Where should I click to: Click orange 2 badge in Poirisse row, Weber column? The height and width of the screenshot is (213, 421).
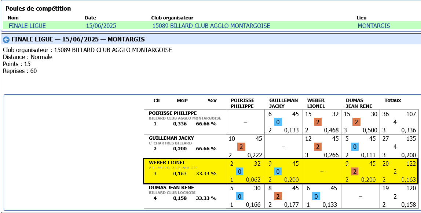(318, 122)
